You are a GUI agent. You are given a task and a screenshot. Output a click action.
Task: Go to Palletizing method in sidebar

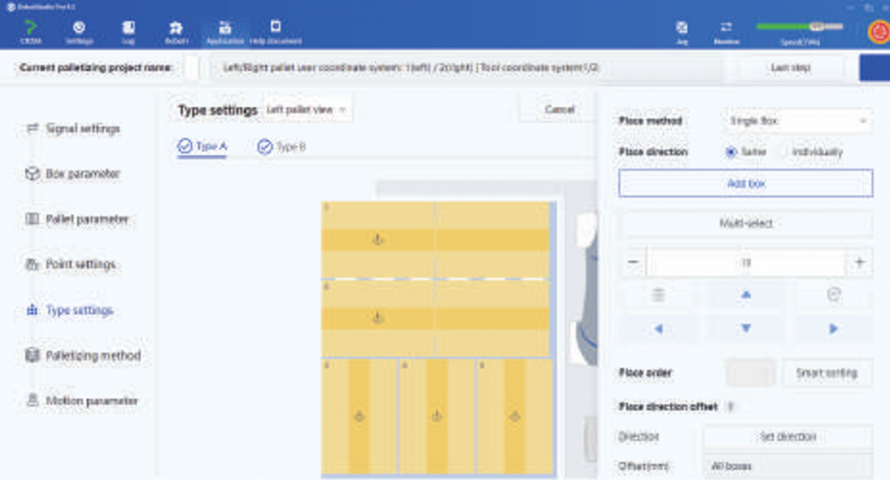[x=92, y=356]
